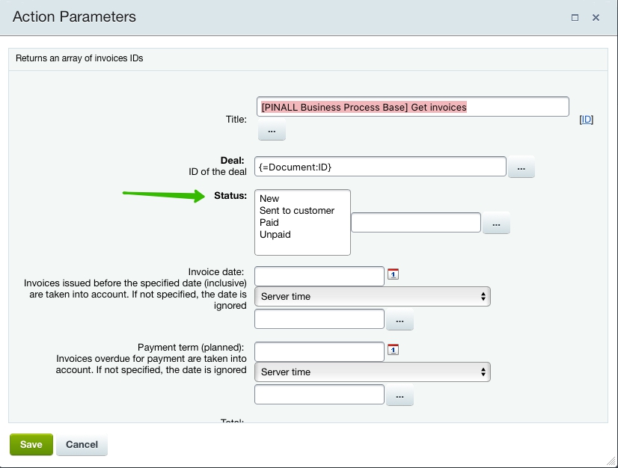Click ellipsis button under Invoice date section
The height and width of the screenshot is (468, 618).
pyautogui.click(x=400, y=320)
